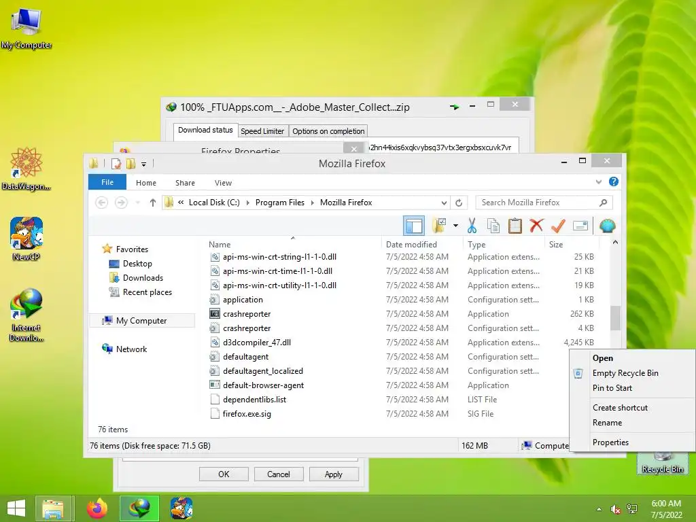696x522 pixels.
Task: Open the Share ribbon tab
Action: 185,183
